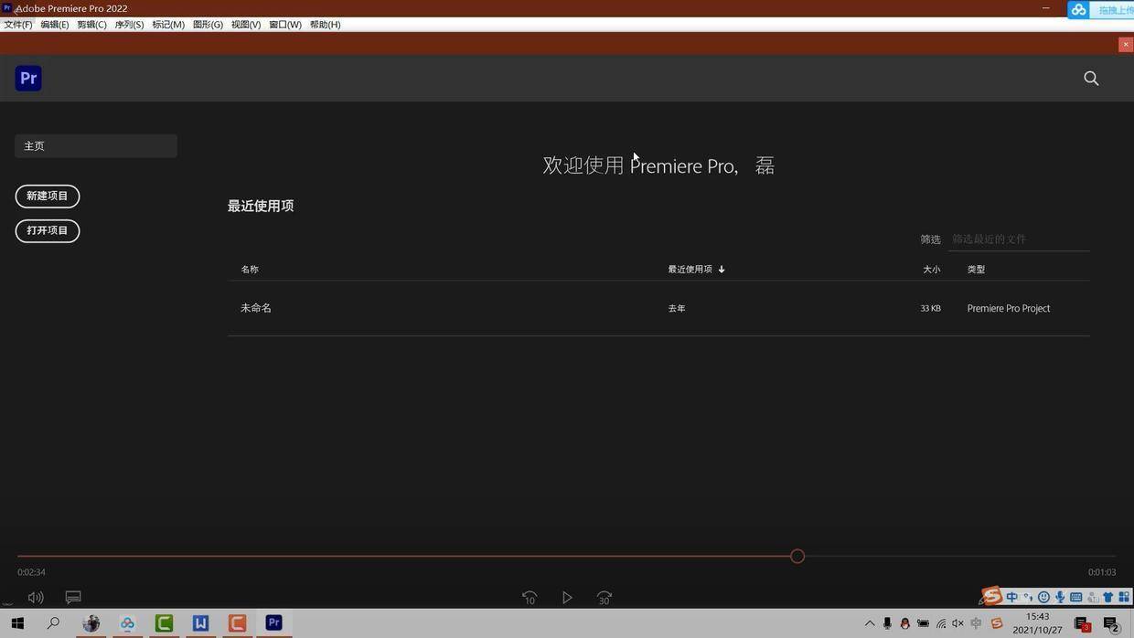Unmute the system volume in the tray
This screenshot has width=1134, height=638.
click(x=957, y=622)
